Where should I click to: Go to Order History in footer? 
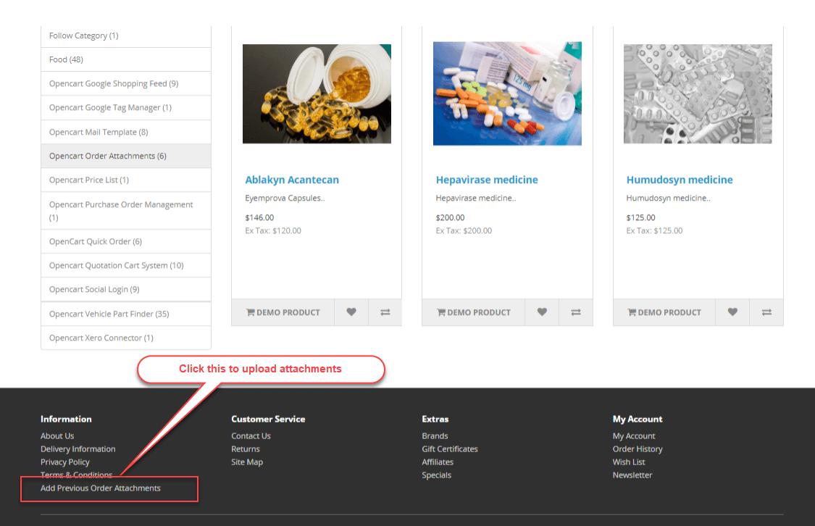pyautogui.click(x=638, y=449)
